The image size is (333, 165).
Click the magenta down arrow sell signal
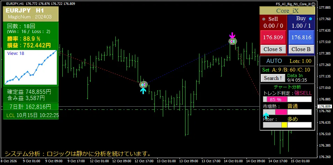(x=232, y=35)
